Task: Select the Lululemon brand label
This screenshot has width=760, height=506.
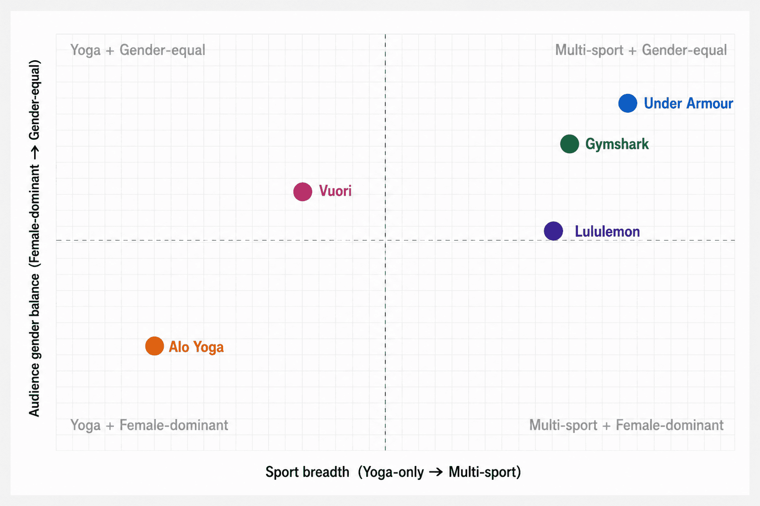Action: (x=607, y=231)
